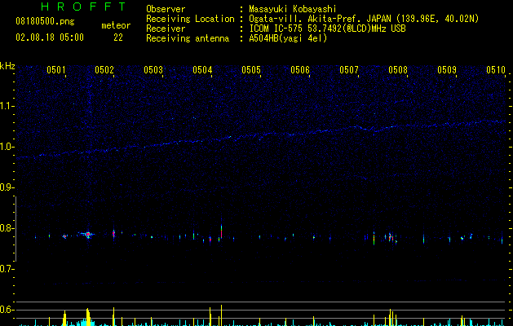Click the 0510 time marker
The width and height of the screenshot is (513, 326).
click(x=496, y=69)
